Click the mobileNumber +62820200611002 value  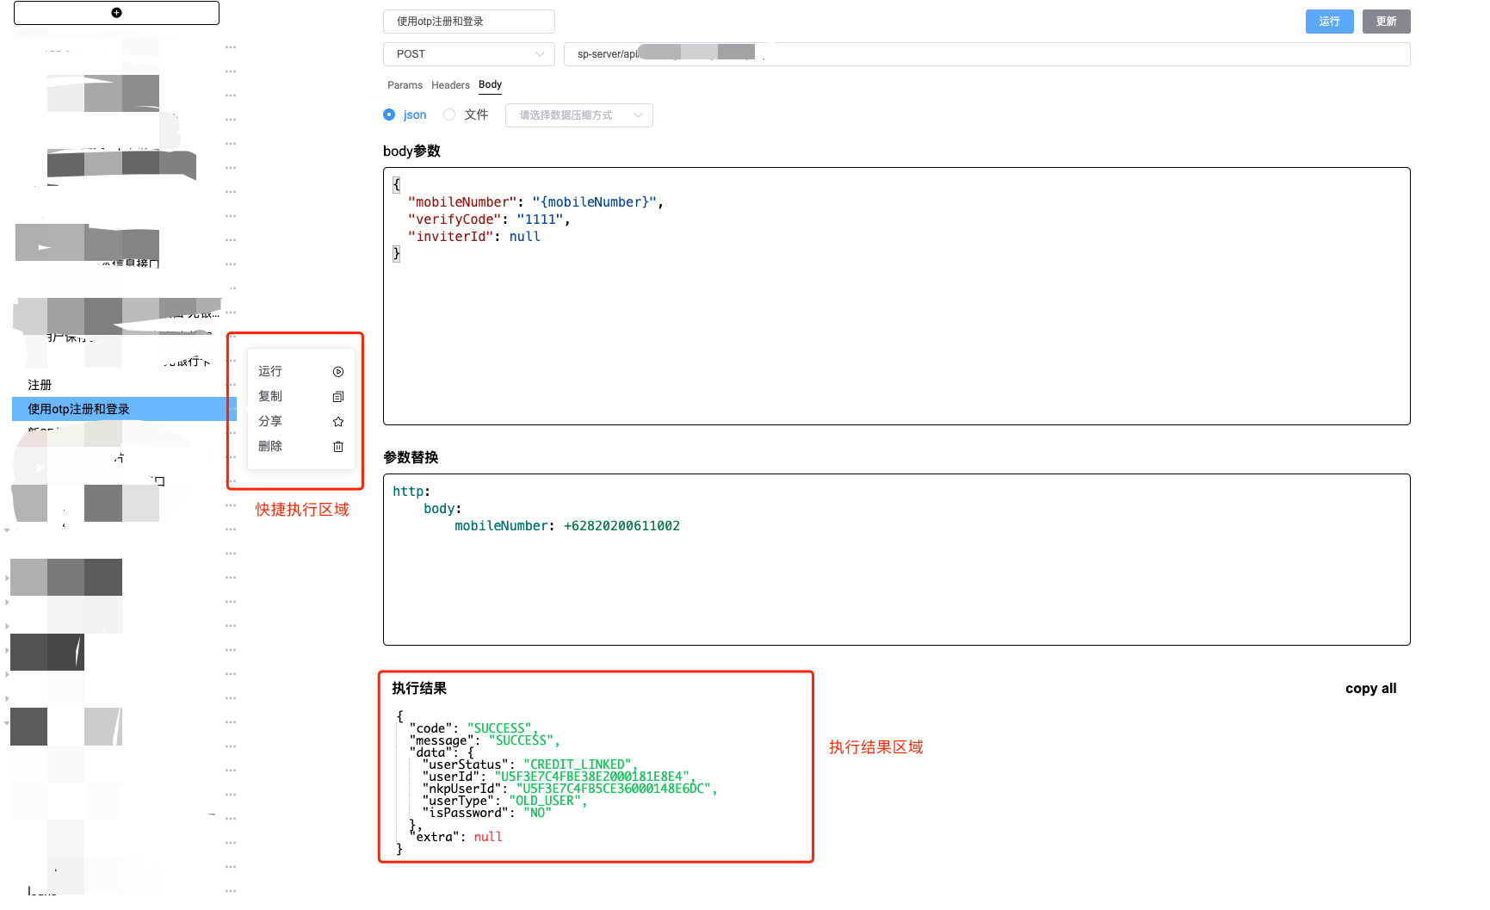(x=621, y=526)
